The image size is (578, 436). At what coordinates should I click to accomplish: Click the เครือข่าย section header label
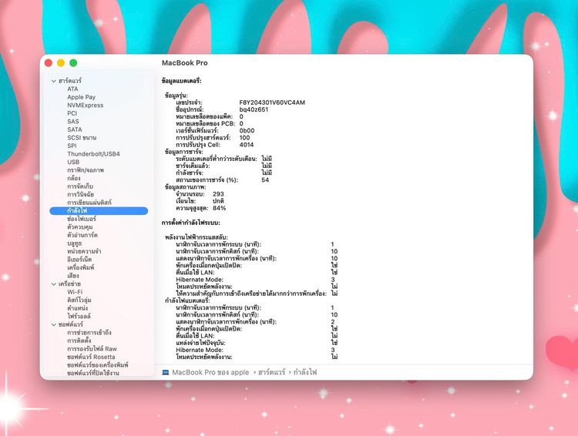[x=69, y=284]
